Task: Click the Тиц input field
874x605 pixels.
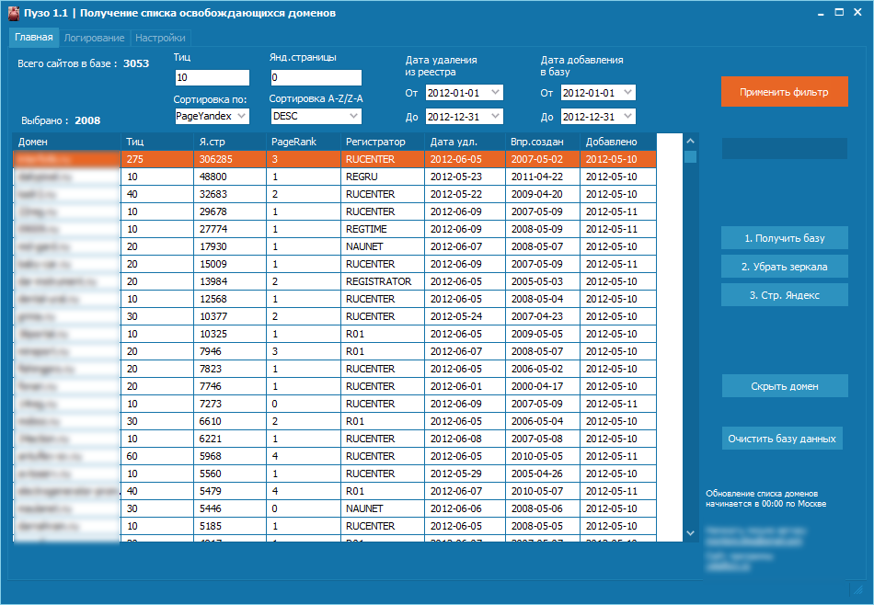Action: coord(212,77)
